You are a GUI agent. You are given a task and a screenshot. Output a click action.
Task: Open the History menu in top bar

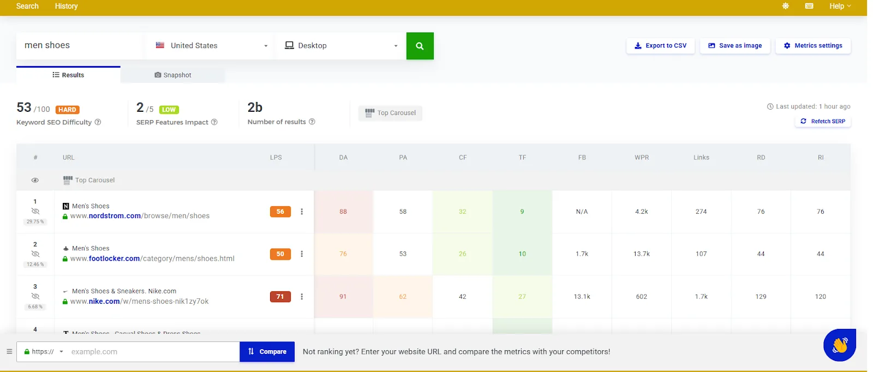coord(66,6)
